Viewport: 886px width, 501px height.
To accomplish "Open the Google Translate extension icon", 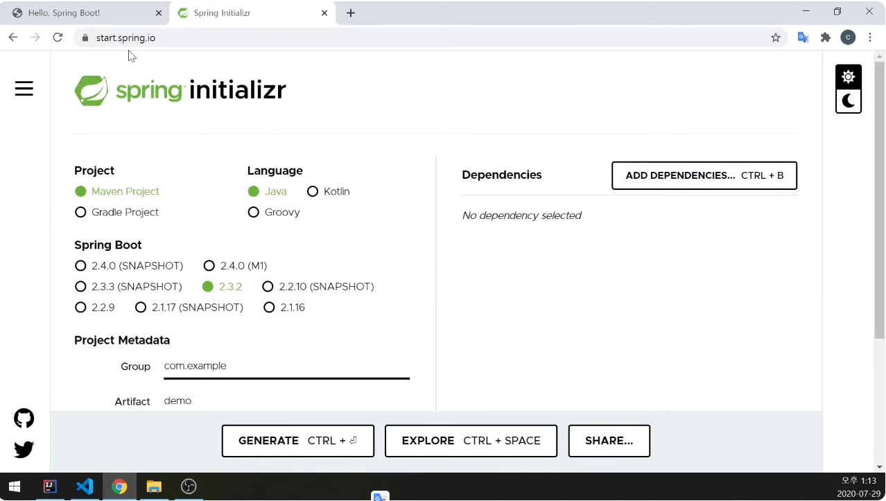I will (x=804, y=37).
